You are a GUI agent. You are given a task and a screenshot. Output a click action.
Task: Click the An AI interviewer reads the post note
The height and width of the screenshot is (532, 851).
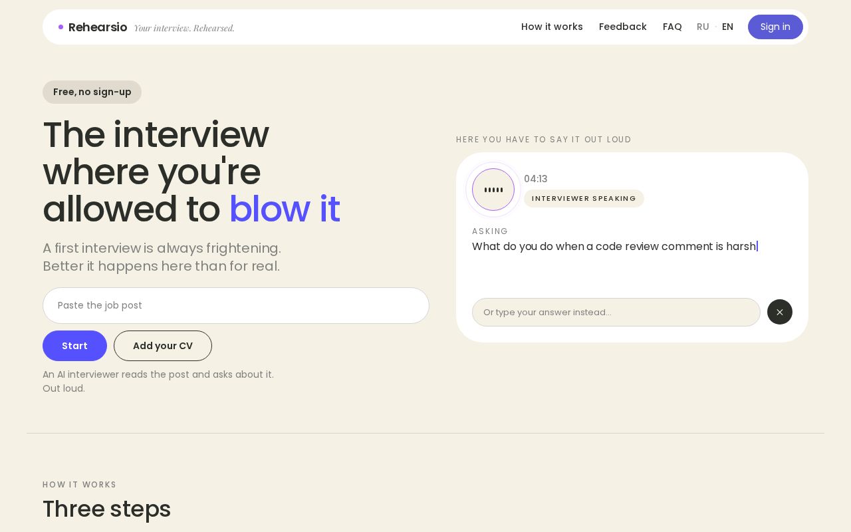[158, 381]
